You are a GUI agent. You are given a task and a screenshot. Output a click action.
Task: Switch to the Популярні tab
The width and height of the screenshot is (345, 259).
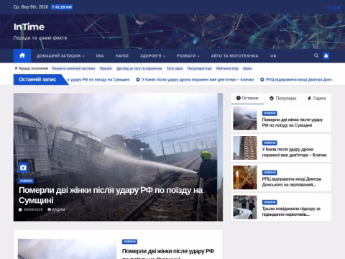click(282, 99)
